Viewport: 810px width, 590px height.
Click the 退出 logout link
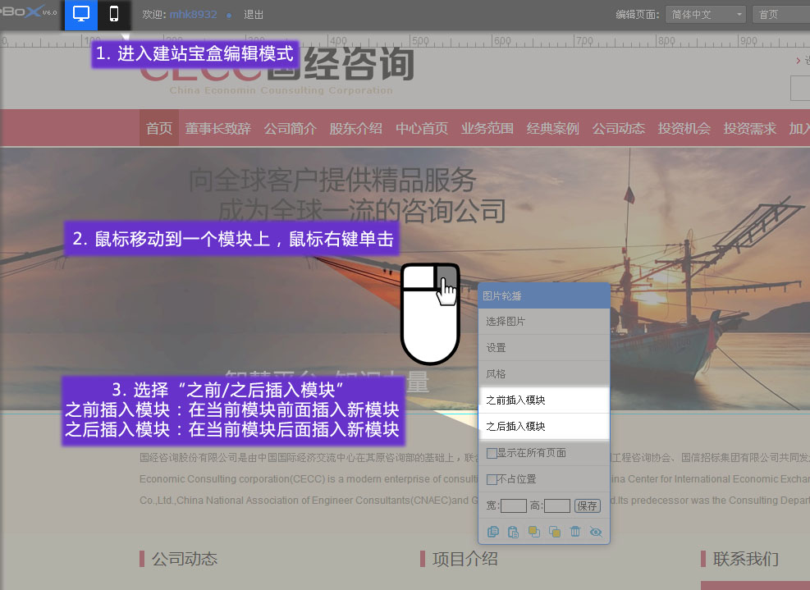pos(254,15)
